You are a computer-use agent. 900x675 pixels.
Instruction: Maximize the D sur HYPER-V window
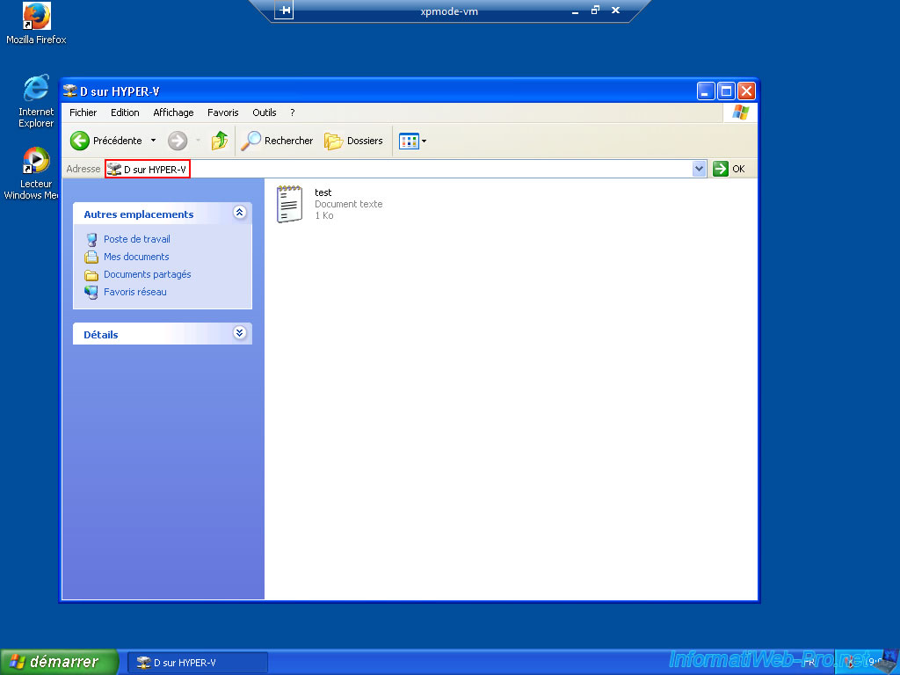pos(726,91)
